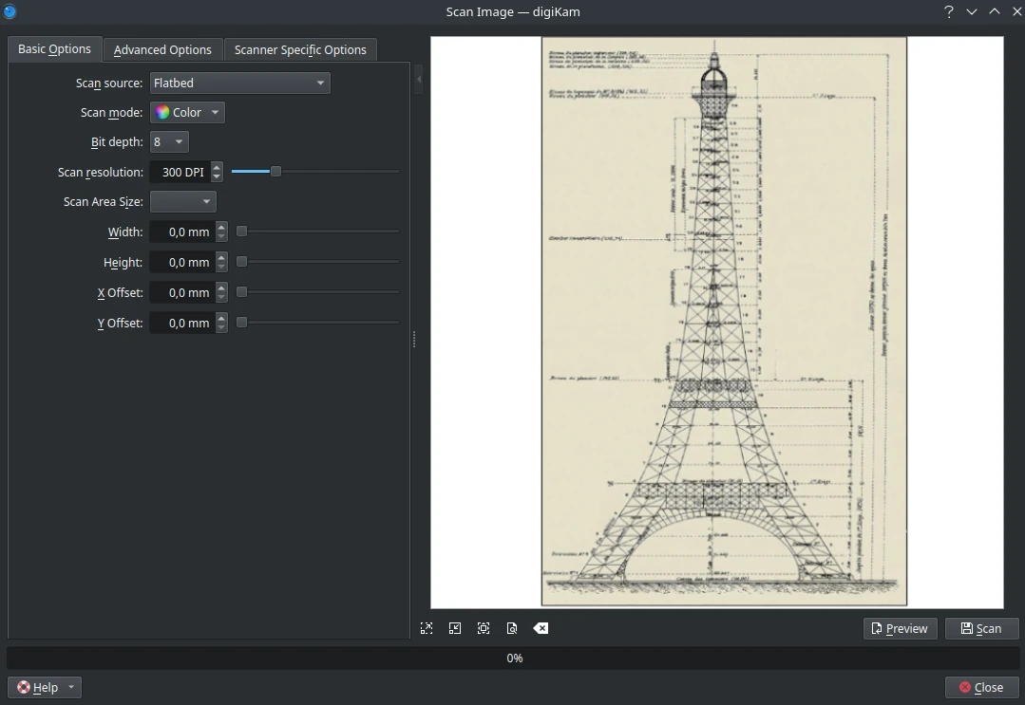Open the Scan source Flatbed dropdown
The width and height of the screenshot is (1025, 705).
tap(239, 83)
